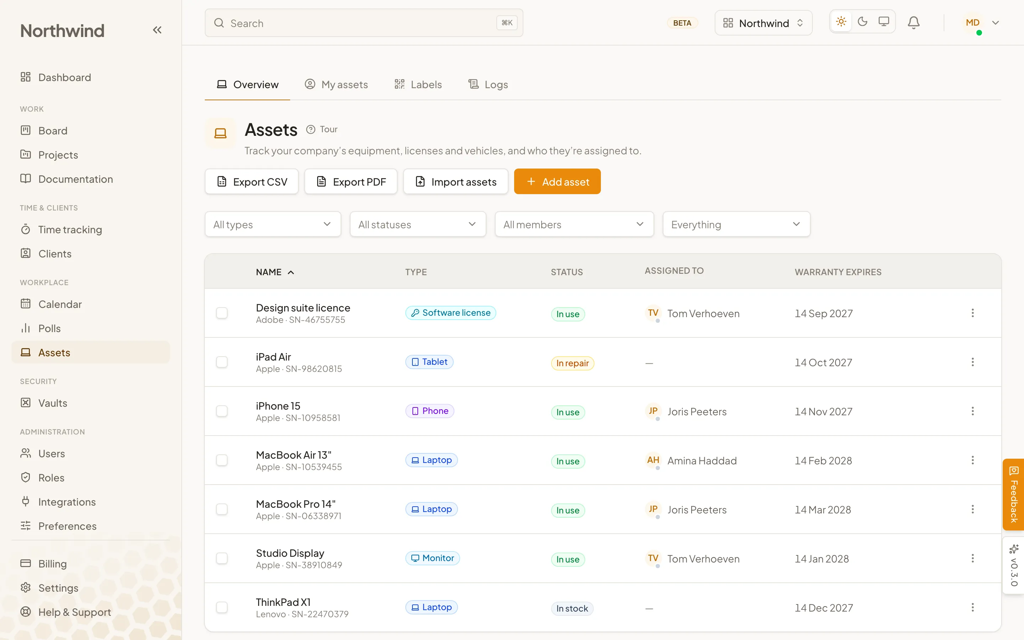Image resolution: width=1024 pixels, height=640 pixels.
Task: Start the Assets Tour
Action: [x=322, y=129]
